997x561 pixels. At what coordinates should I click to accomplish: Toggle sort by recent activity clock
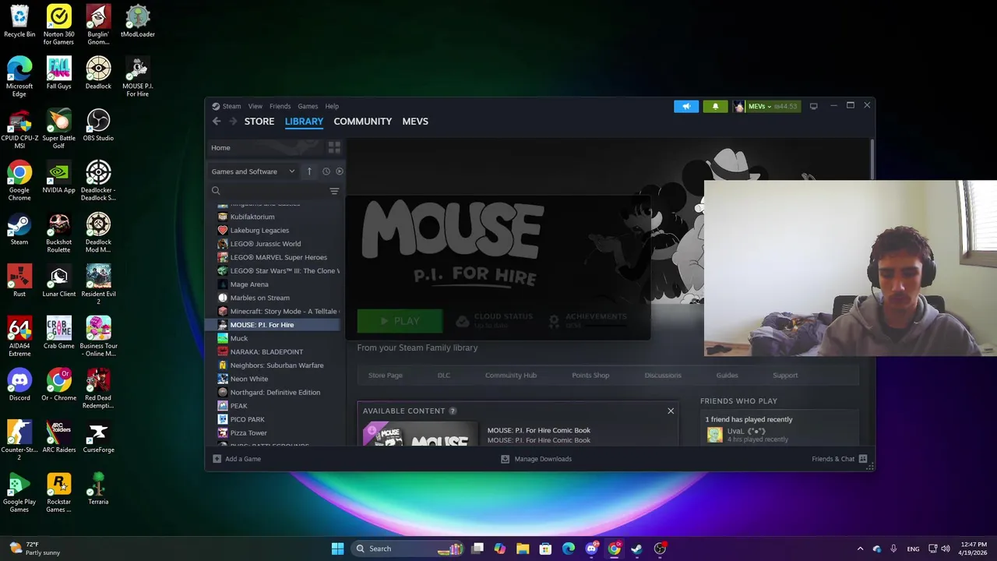point(326,171)
